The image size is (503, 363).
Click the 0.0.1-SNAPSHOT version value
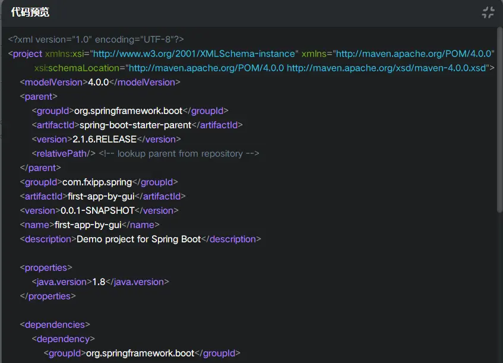pos(97,210)
